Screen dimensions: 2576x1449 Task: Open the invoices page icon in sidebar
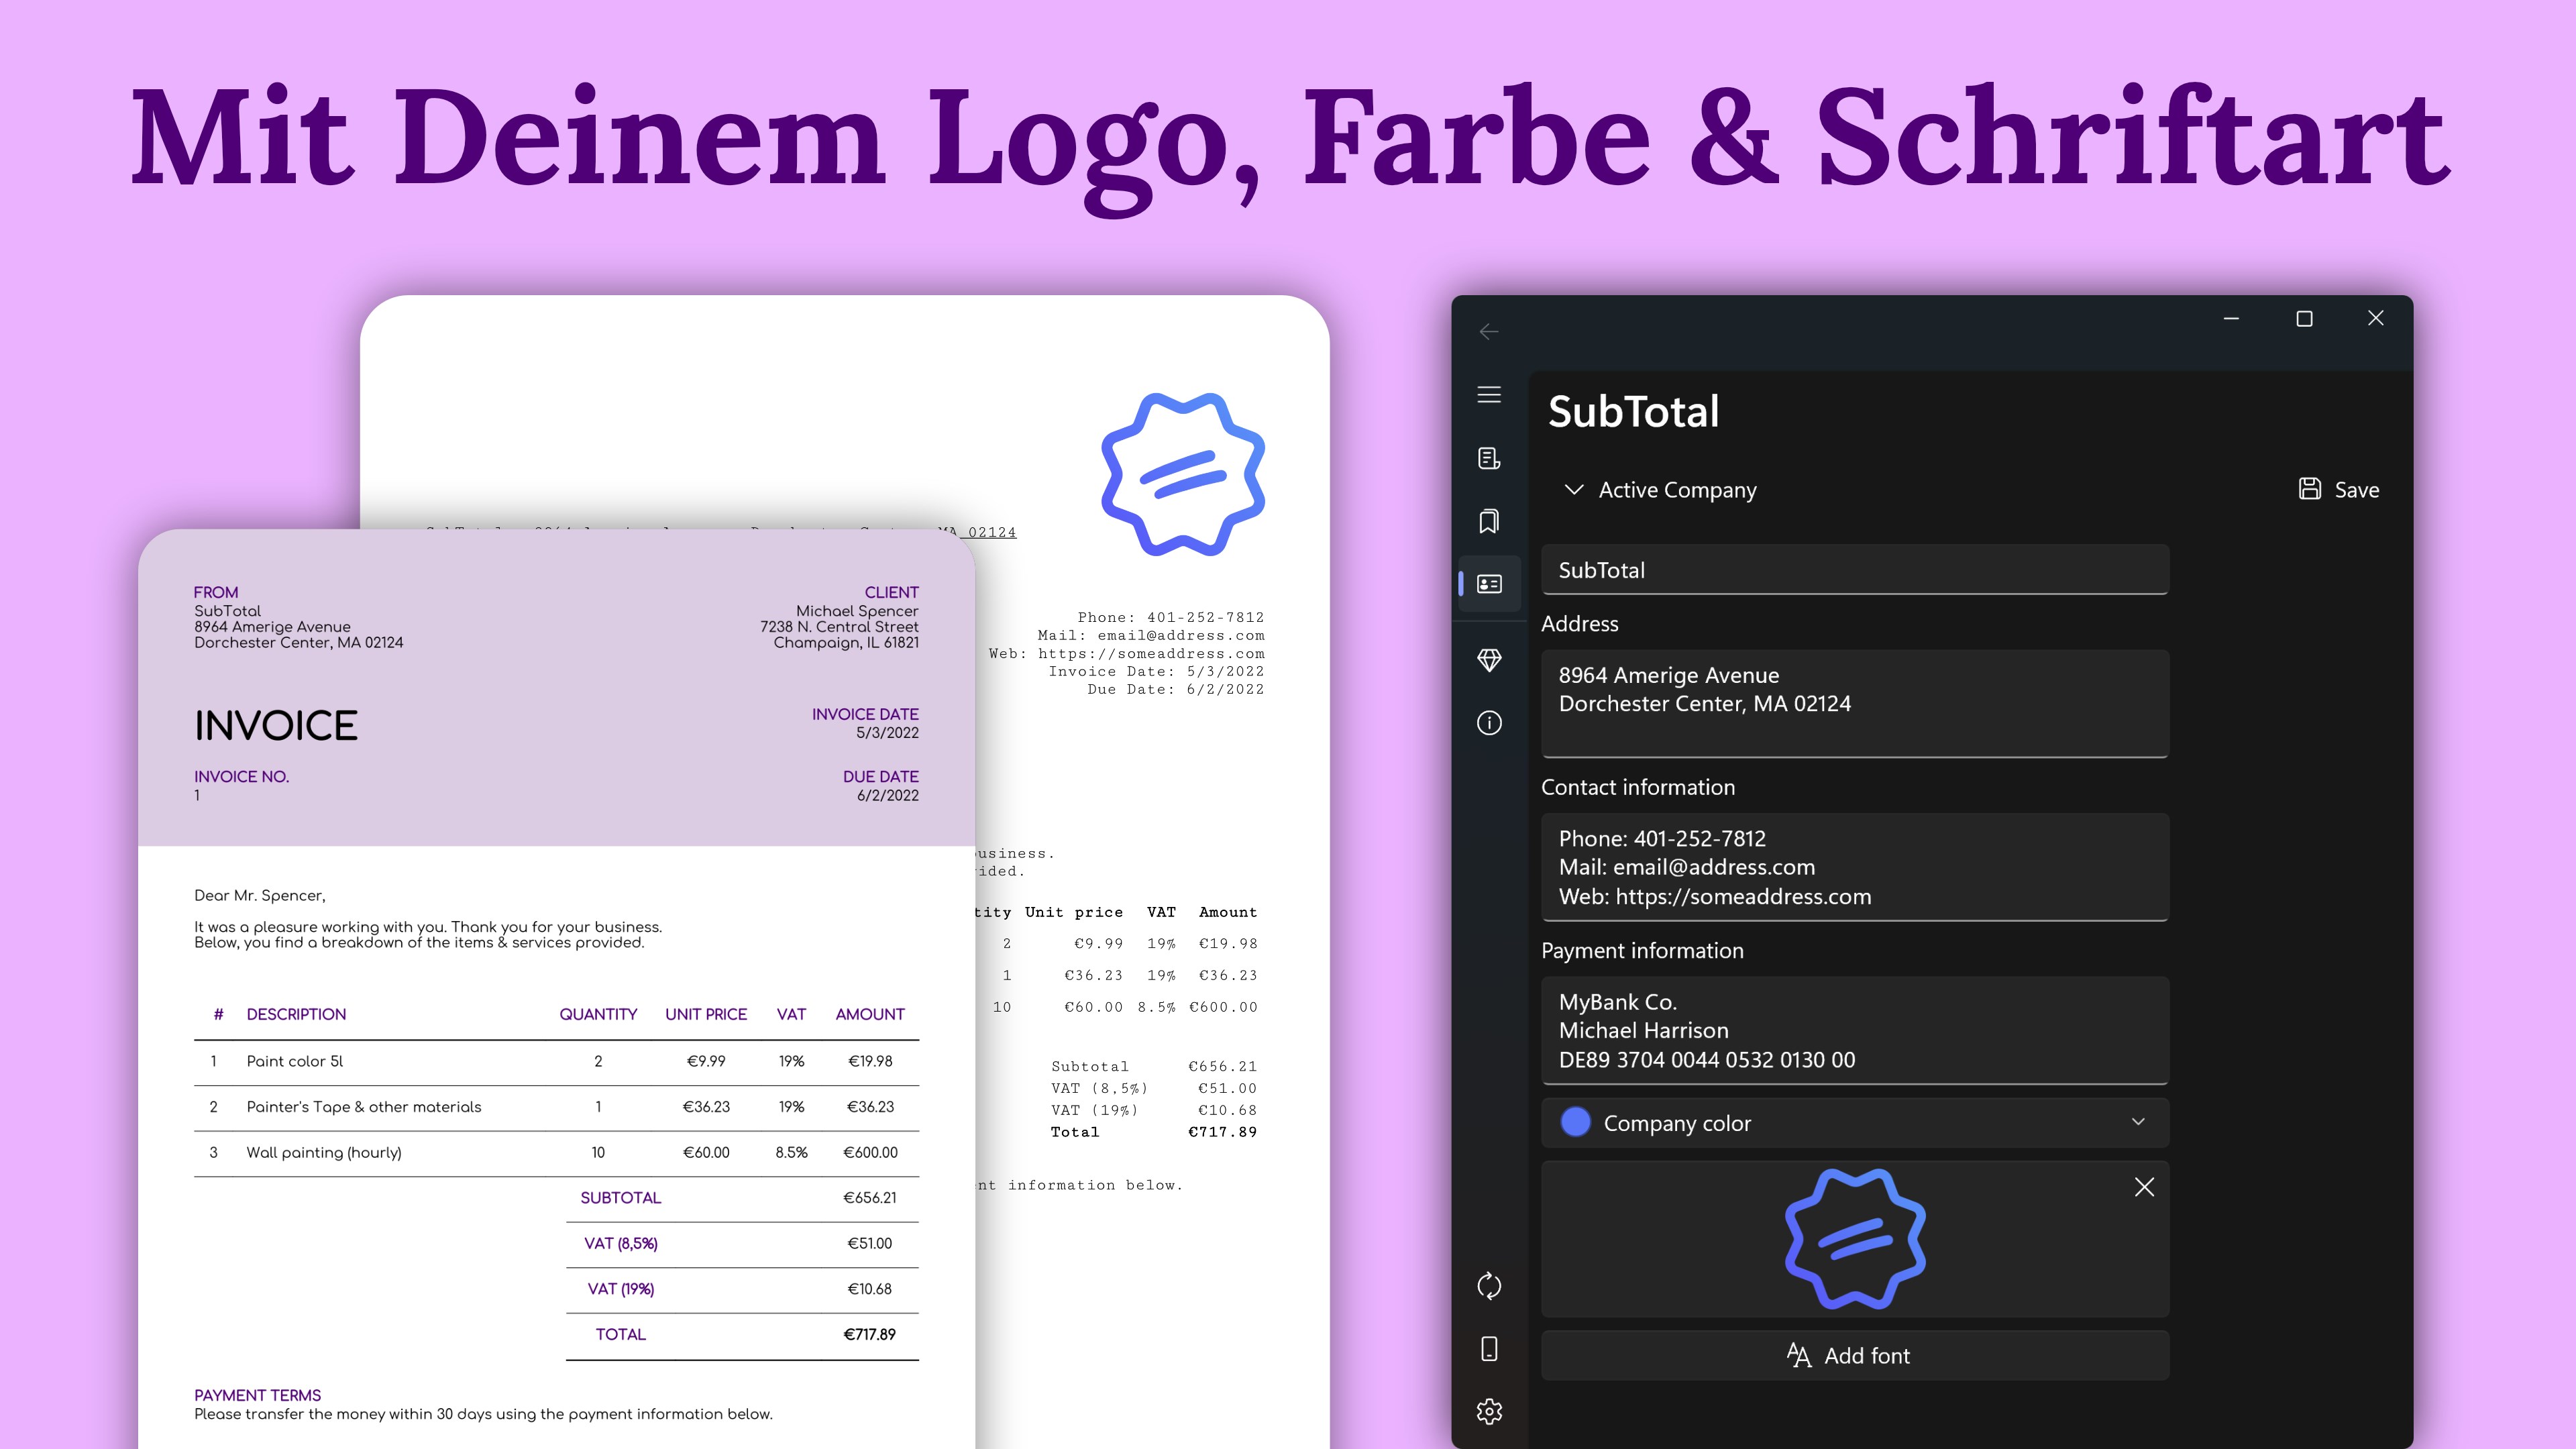point(1489,458)
